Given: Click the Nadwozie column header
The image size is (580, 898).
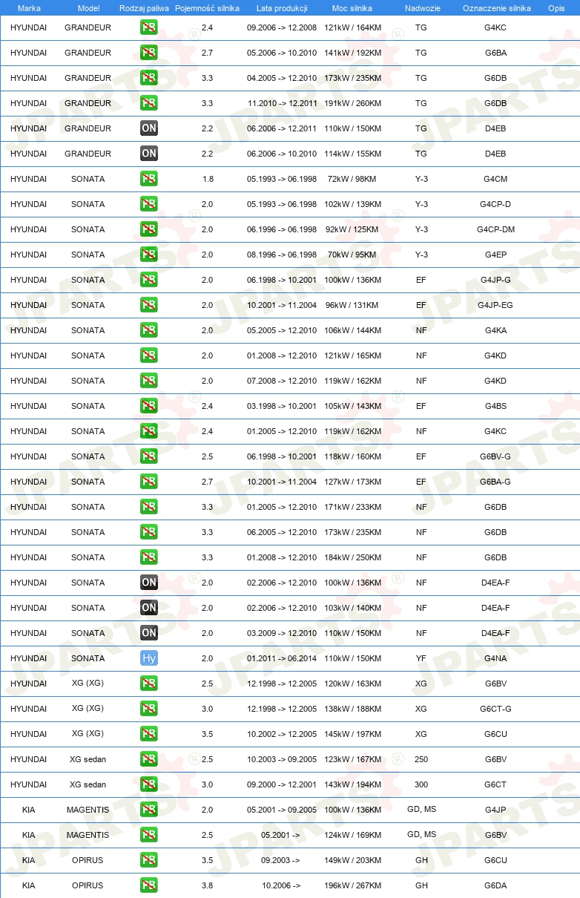Looking at the screenshot, I should tap(421, 8).
